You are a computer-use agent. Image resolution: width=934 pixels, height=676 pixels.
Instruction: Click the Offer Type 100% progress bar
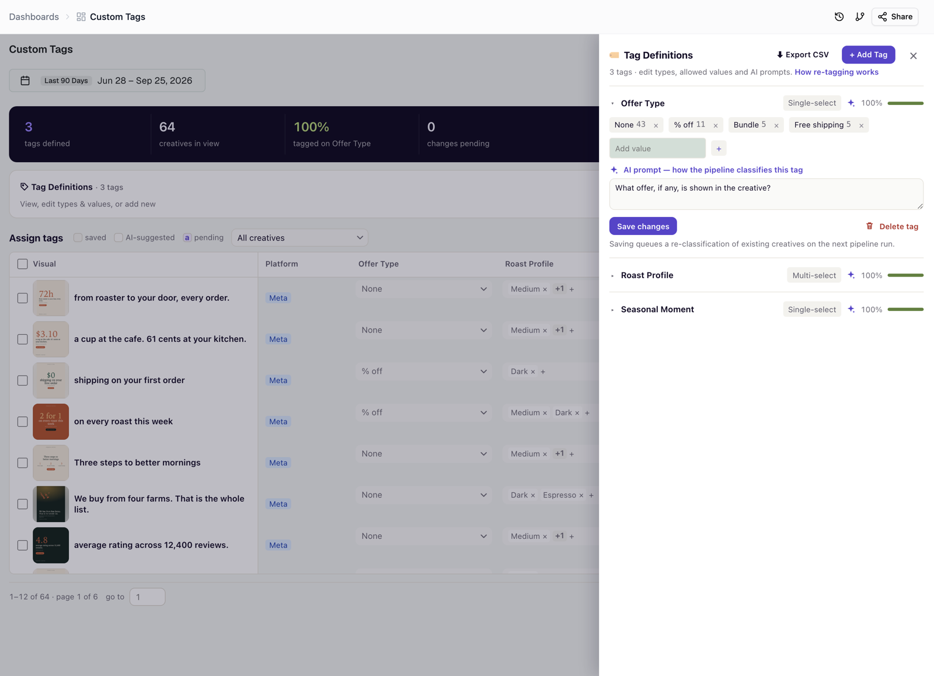905,103
